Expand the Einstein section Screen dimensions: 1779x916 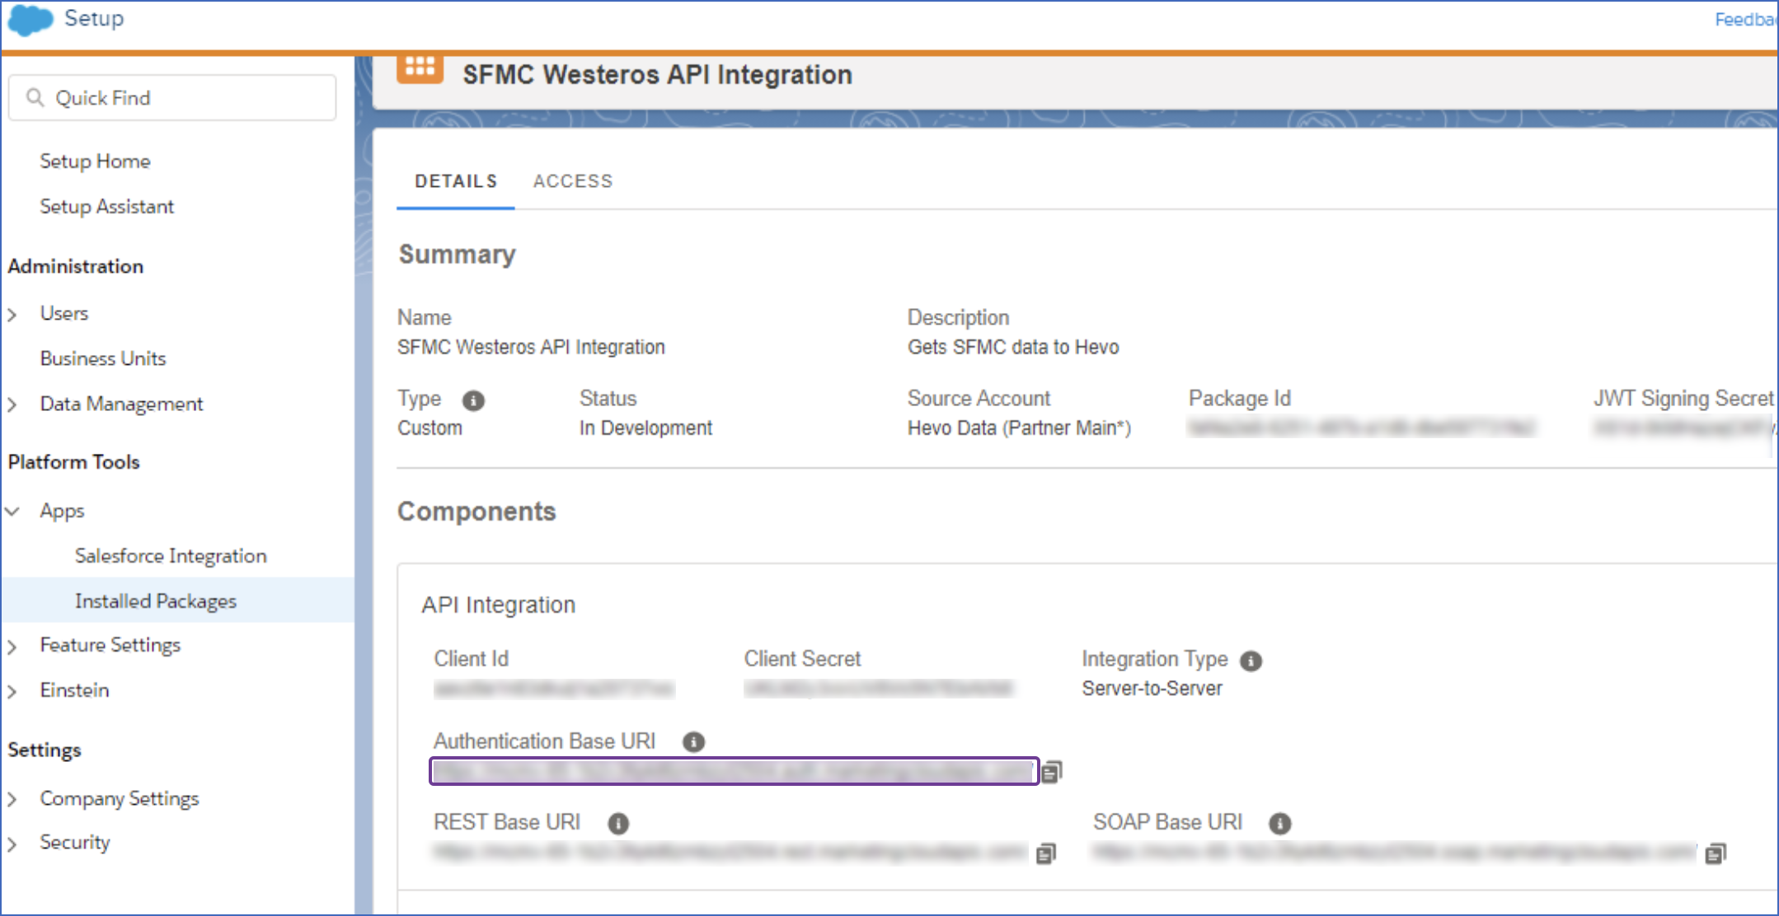12,691
